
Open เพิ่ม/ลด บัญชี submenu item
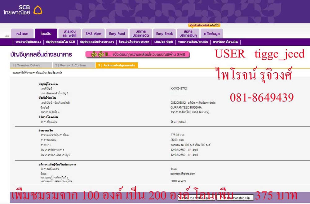163,42
